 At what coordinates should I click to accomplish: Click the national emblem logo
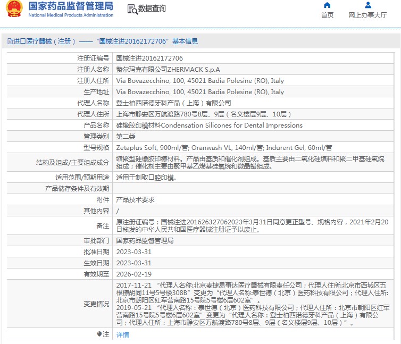point(14,9)
